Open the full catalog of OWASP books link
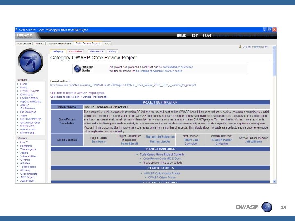The height and width of the screenshot is (221, 295). coord(159,71)
